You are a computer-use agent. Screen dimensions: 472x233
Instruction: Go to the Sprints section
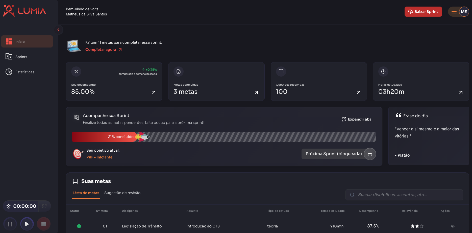tap(21, 57)
